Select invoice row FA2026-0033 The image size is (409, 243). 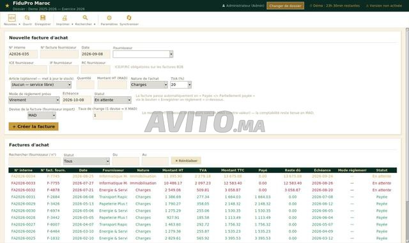(203, 183)
